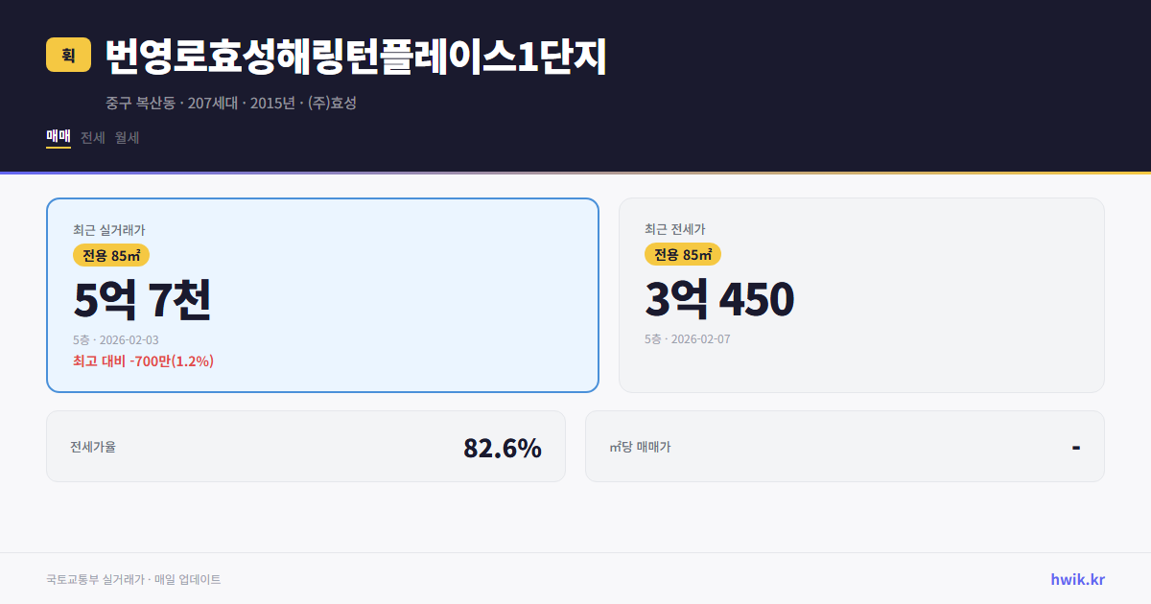Open the hwik.kr link

[x=1075, y=579]
